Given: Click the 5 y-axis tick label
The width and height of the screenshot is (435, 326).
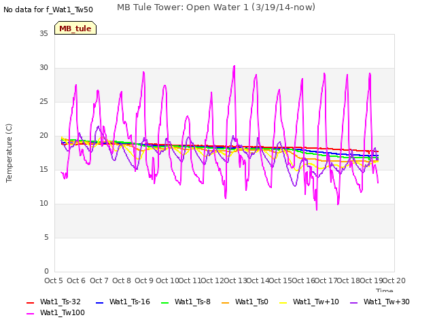Looking at the screenshot, I should pyautogui.click(x=46, y=238).
